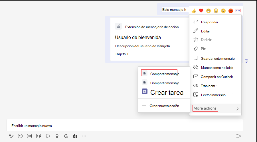Open compose toolbar ellipsis for more apps
Image resolution: width=257 pixels, height=142 pixels.
[84, 136]
